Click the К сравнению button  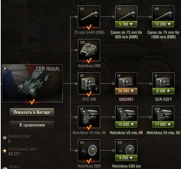pos(32,125)
